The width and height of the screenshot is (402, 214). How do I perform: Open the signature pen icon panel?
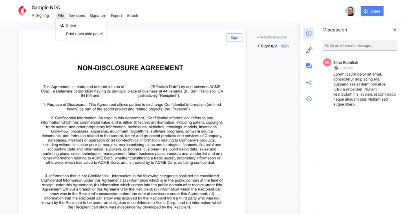click(x=309, y=50)
